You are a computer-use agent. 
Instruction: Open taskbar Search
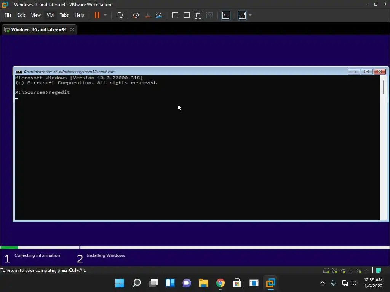(137, 283)
